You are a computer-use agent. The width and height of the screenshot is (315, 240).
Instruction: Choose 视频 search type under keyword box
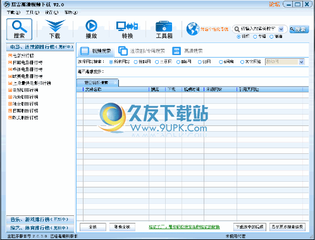click(238, 37)
